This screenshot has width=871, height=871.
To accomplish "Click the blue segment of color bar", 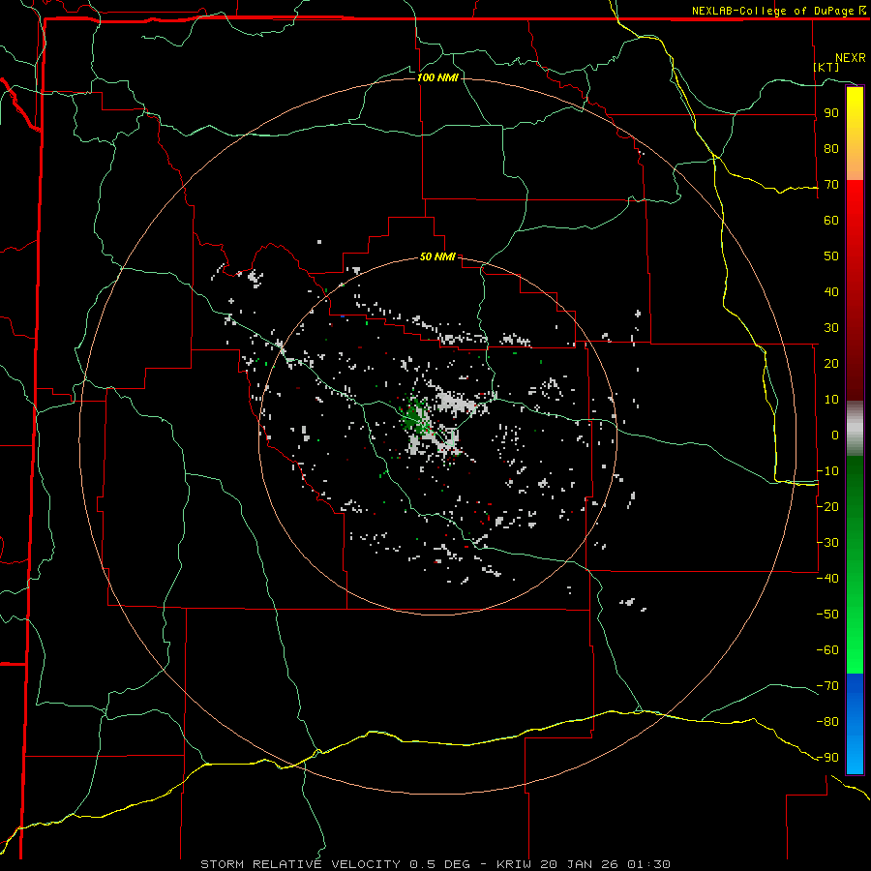I will (x=855, y=723).
